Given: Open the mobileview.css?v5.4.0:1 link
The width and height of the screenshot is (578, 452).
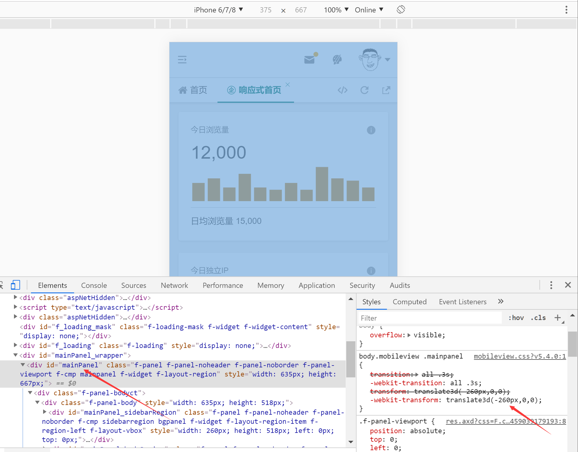Looking at the screenshot, I should coord(520,356).
